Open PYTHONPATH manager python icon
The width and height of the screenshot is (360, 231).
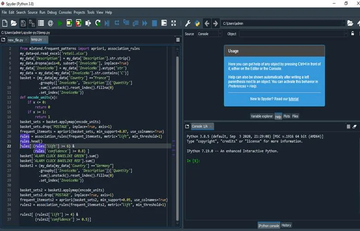coord(197,23)
